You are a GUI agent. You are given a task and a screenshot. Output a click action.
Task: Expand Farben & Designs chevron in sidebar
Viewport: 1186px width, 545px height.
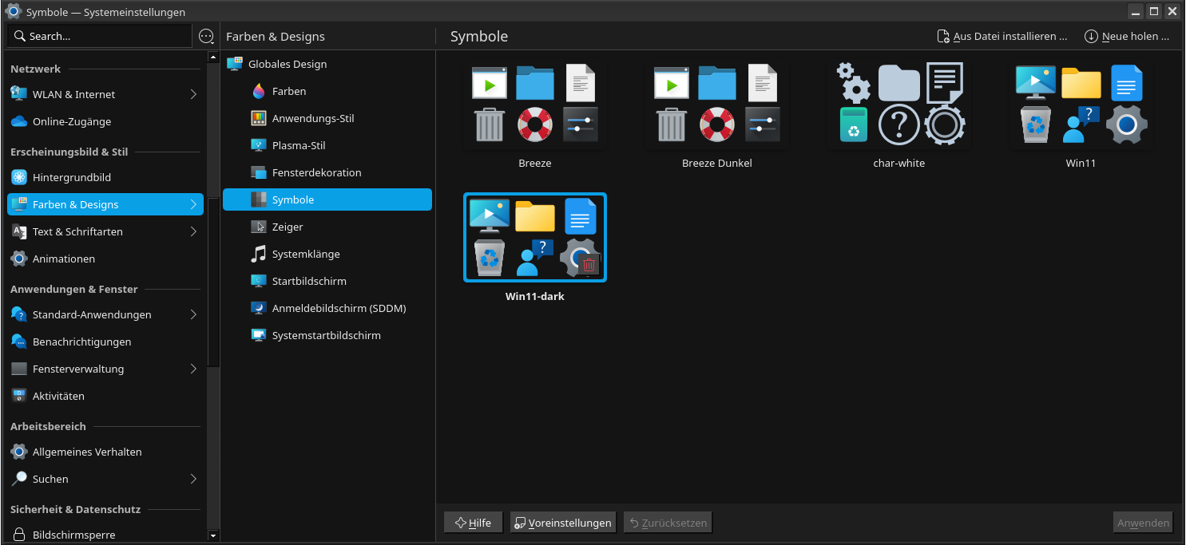click(193, 204)
